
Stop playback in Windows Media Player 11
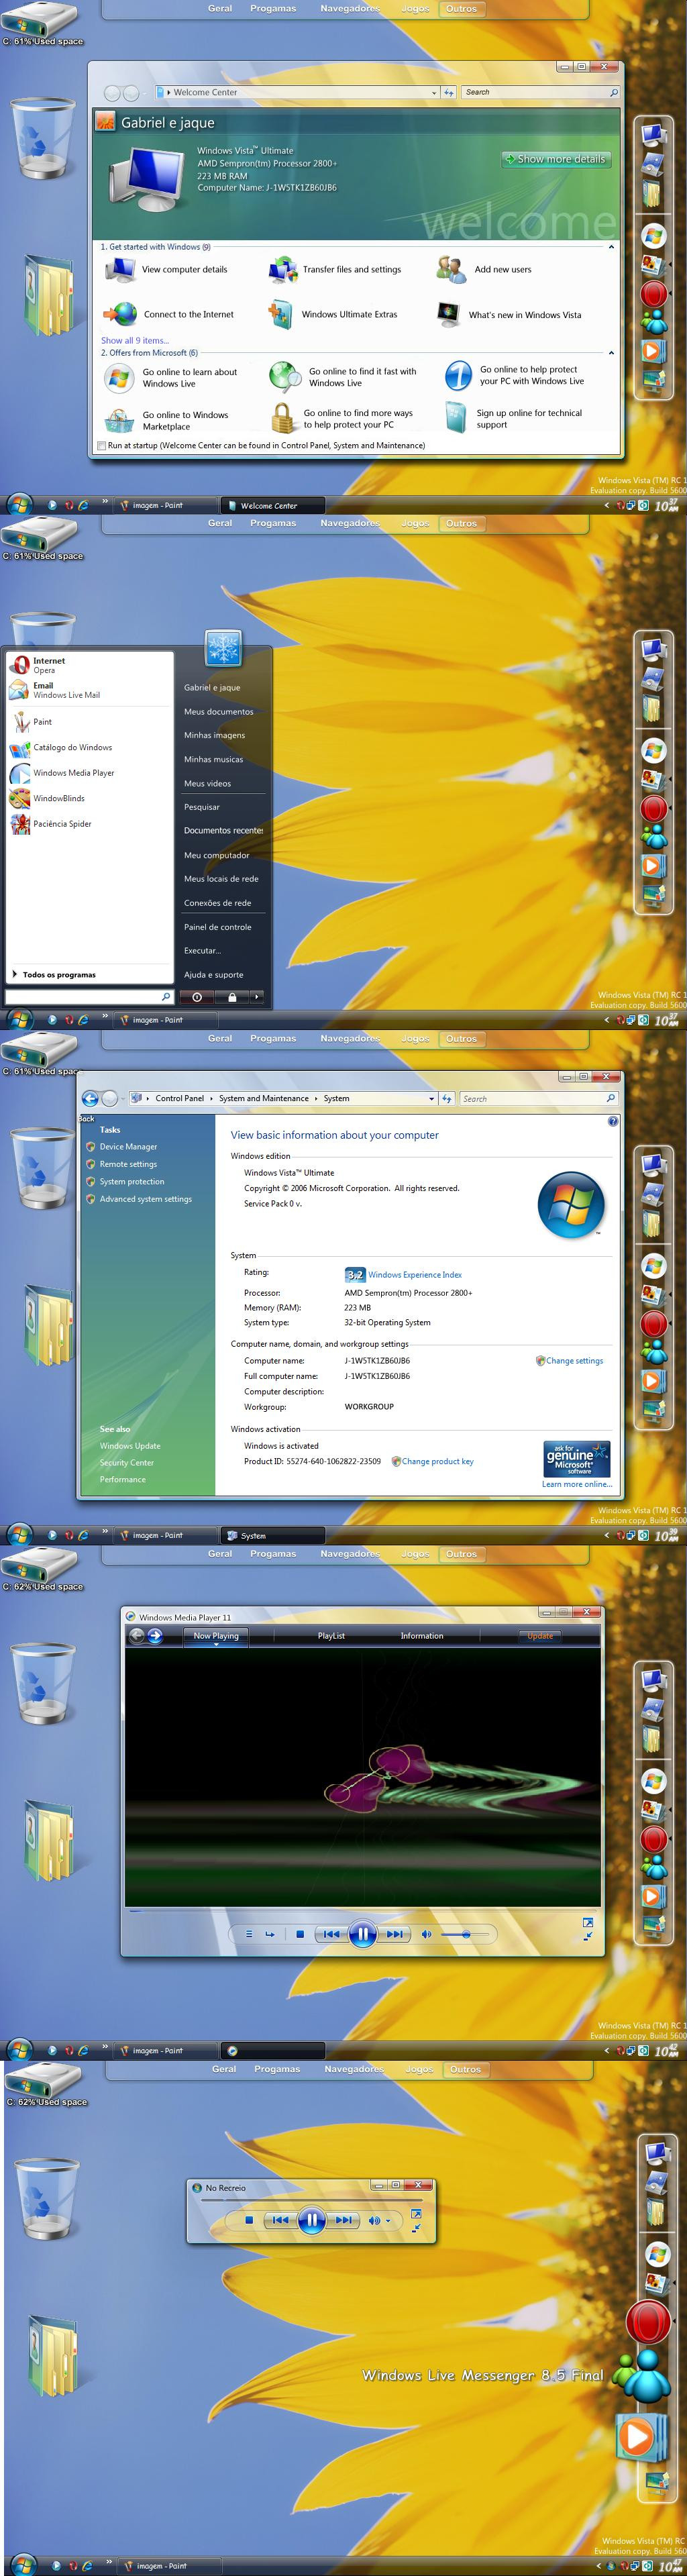coord(300,1934)
